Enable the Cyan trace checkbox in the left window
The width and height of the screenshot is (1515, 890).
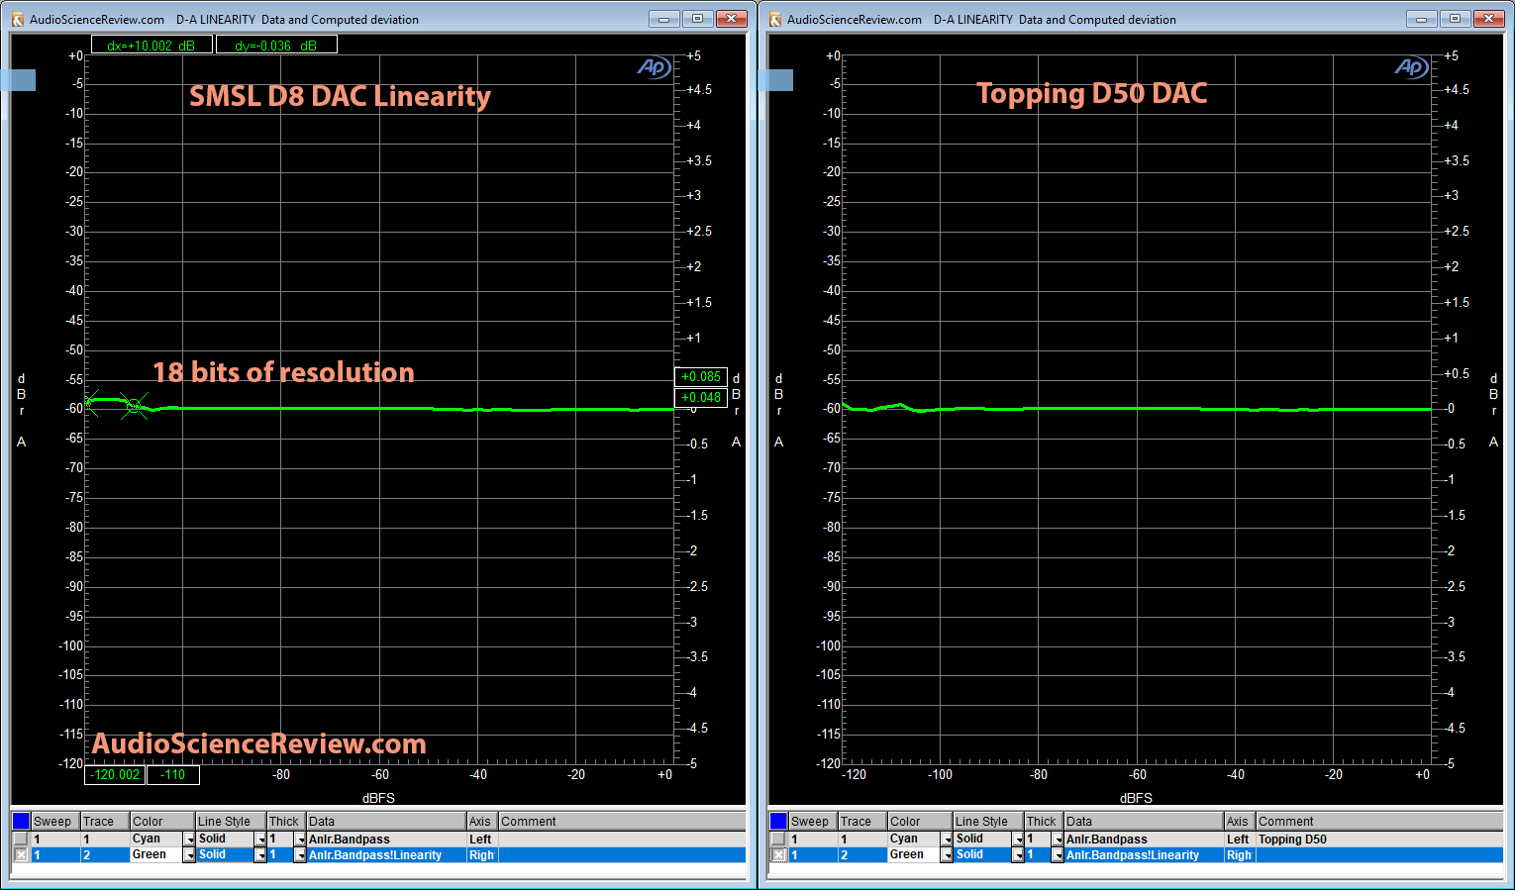21,839
